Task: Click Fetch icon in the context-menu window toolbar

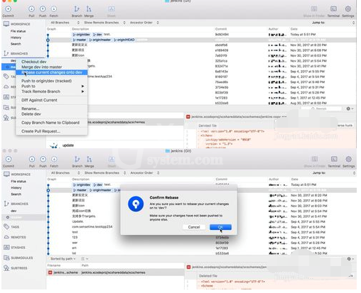Action: click(x=54, y=9)
